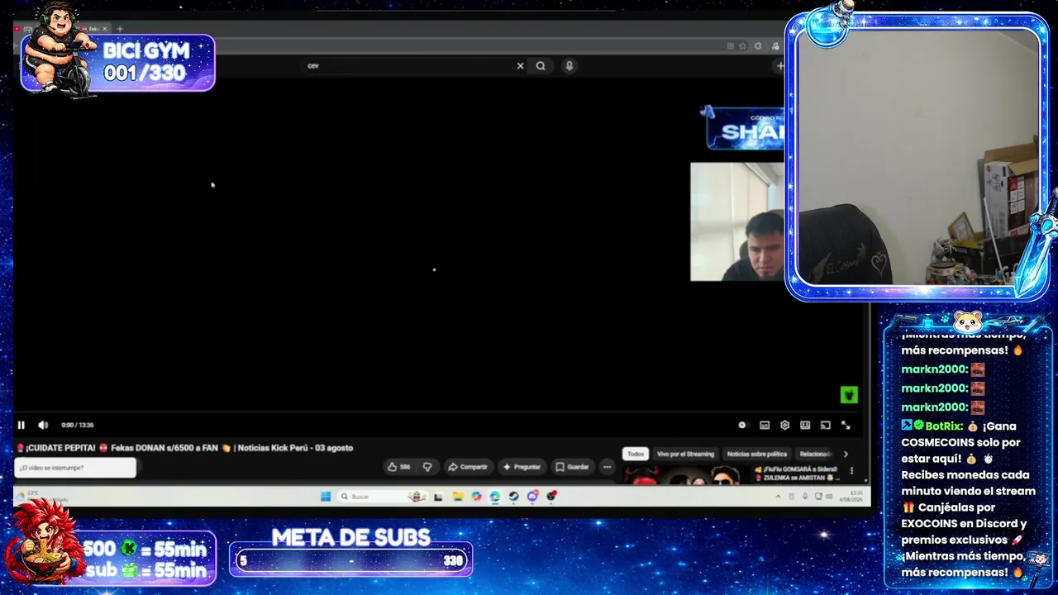Image resolution: width=1058 pixels, height=595 pixels.
Task: Open Microsoft Edge from the taskbar
Action: pos(495,497)
